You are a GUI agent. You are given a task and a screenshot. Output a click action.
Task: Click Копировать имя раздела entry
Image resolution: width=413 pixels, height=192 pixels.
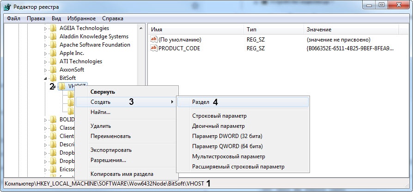coord(121,174)
